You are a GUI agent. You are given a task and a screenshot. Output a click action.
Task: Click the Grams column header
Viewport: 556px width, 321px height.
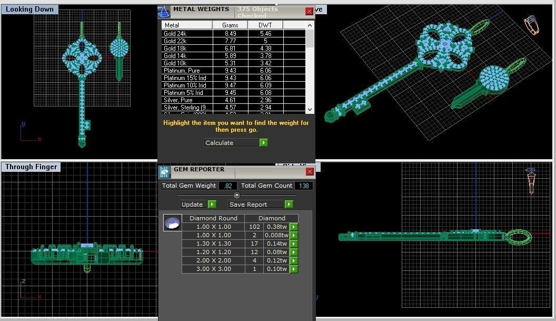coord(230,25)
